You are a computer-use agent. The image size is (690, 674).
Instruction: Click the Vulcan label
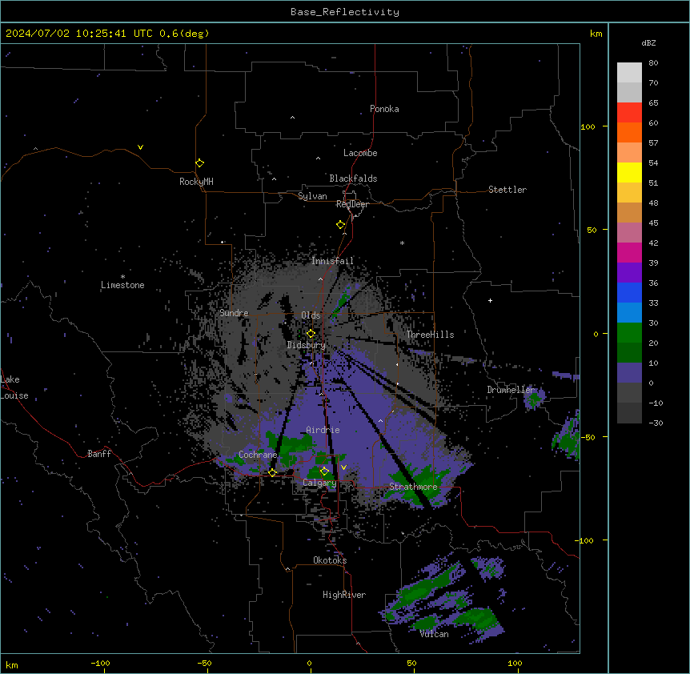coord(434,634)
